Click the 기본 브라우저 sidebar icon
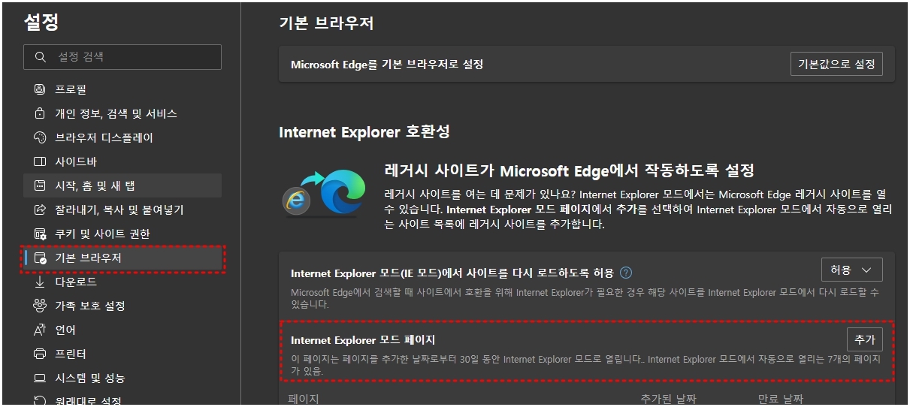910x407 pixels. point(40,258)
